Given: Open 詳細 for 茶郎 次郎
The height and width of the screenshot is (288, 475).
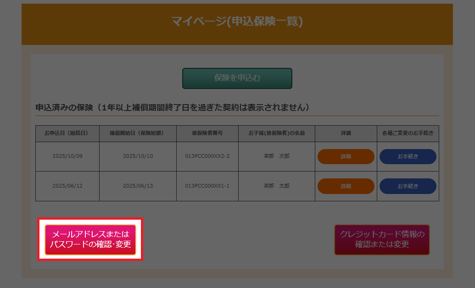Looking at the screenshot, I should coord(346,156).
